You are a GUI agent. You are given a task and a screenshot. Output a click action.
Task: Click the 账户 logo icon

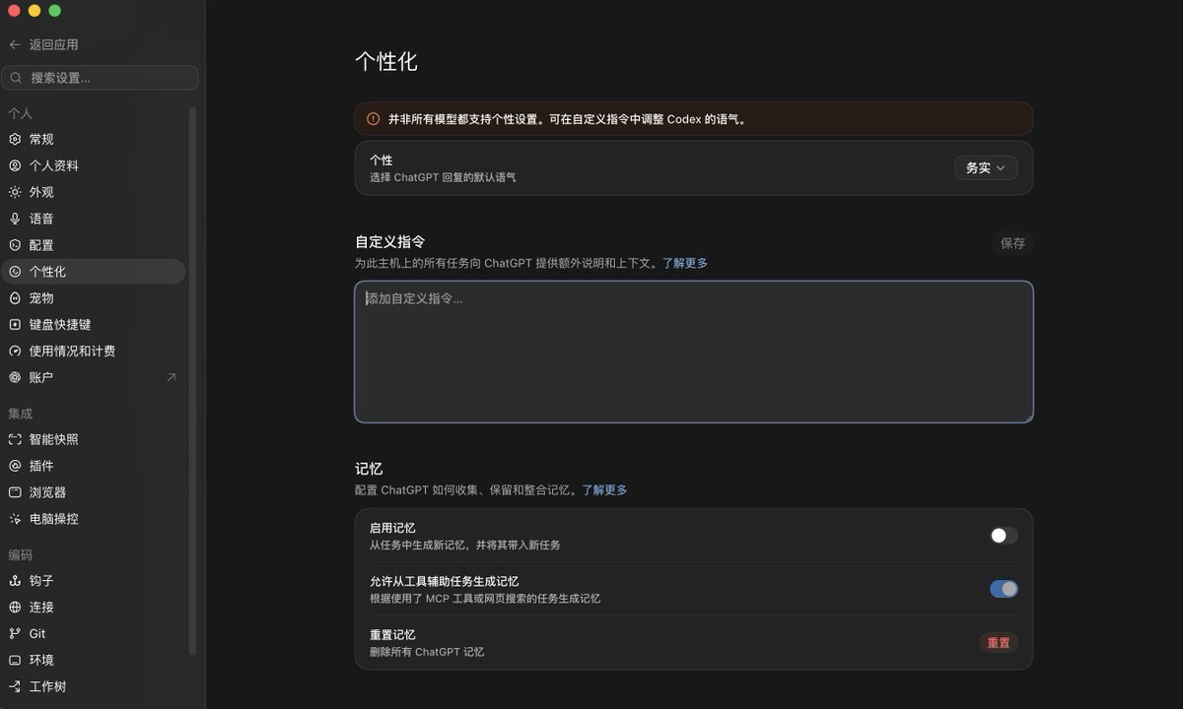click(15, 378)
